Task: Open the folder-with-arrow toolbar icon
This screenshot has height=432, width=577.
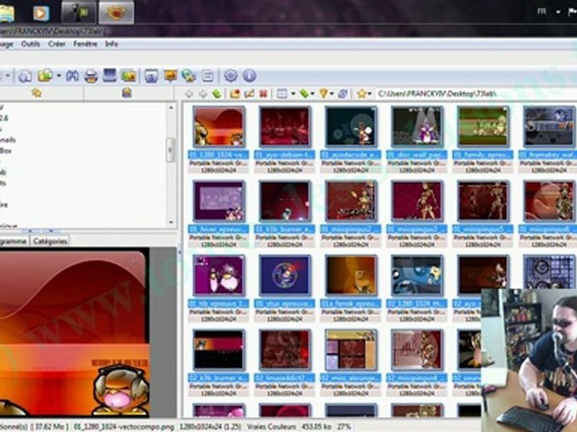Action: (45, 76)
